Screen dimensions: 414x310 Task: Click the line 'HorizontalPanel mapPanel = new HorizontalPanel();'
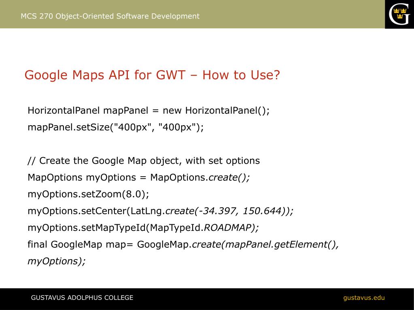(x=149, y=110)
